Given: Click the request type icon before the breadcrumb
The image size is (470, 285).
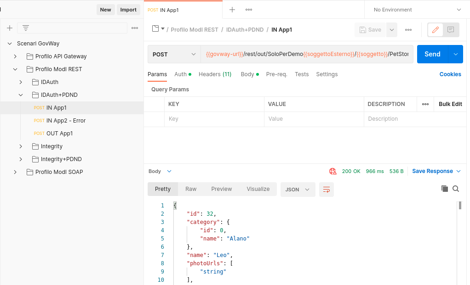Looking at the screenshot, I should pyautogui.click(x=155, y=29).
